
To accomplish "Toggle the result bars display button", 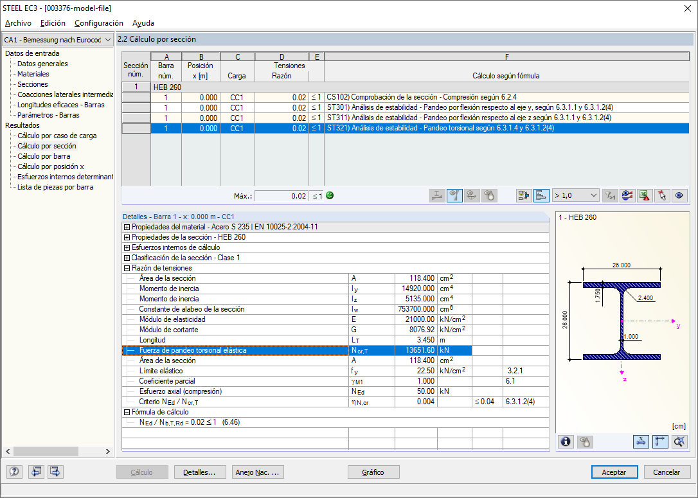I will (541, 195).
